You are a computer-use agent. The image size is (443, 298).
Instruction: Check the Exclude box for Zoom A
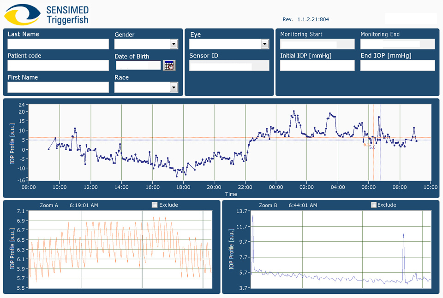(155, 205)
